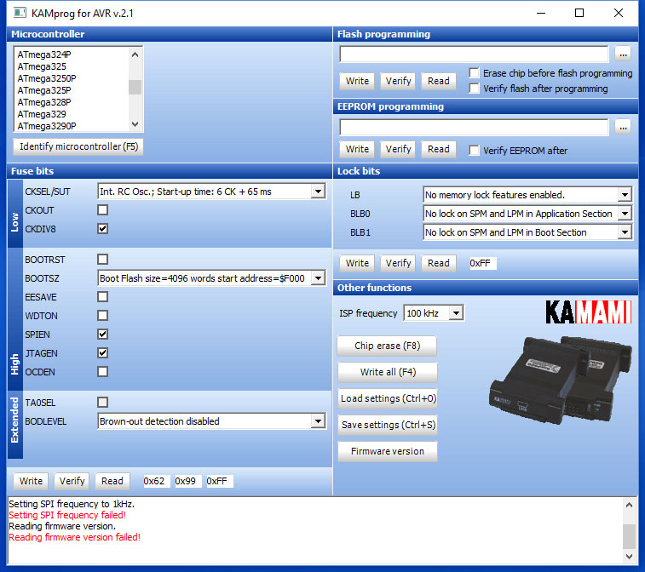
Task: Click the KAMAMI logo
Action: tap(588, 312)
